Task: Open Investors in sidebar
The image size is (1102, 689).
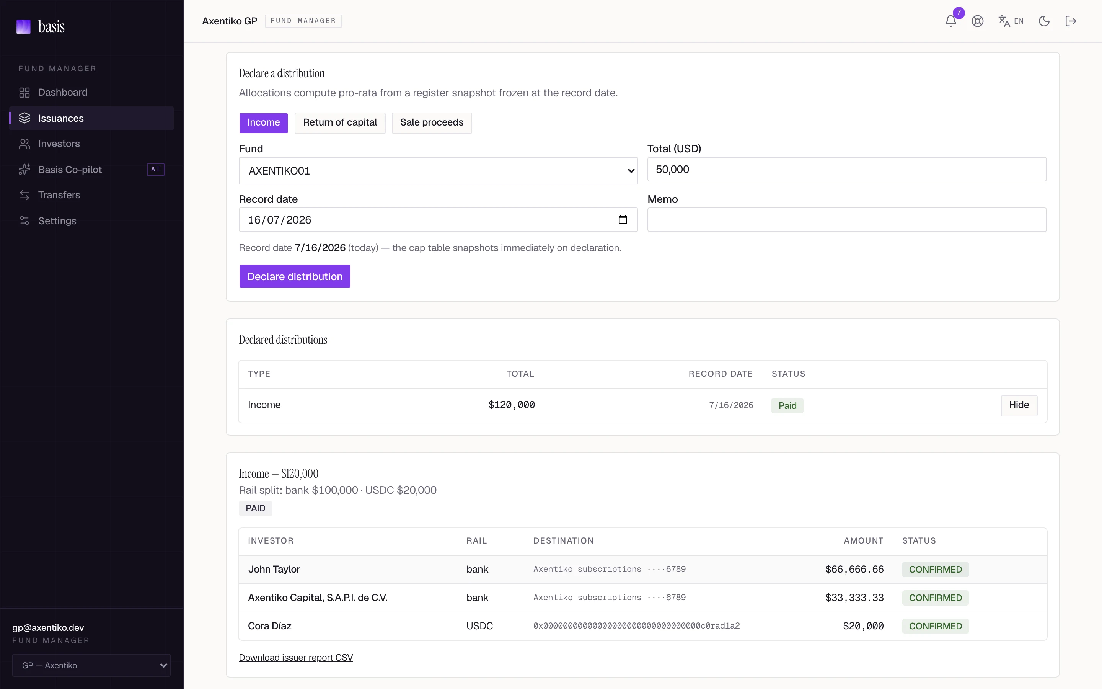Action: coord(91,144)
